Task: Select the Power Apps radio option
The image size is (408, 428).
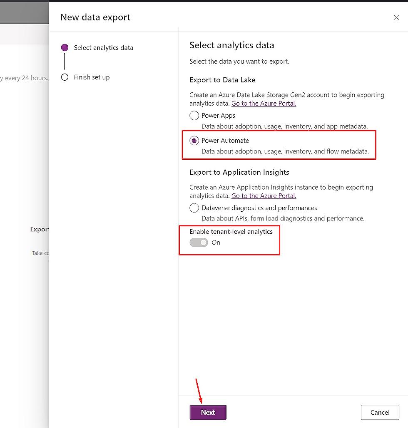Action: 194,116
